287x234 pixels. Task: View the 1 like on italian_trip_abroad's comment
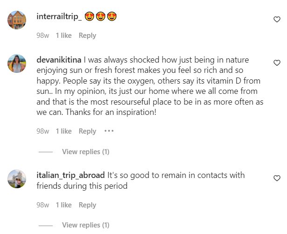[64, 205]
